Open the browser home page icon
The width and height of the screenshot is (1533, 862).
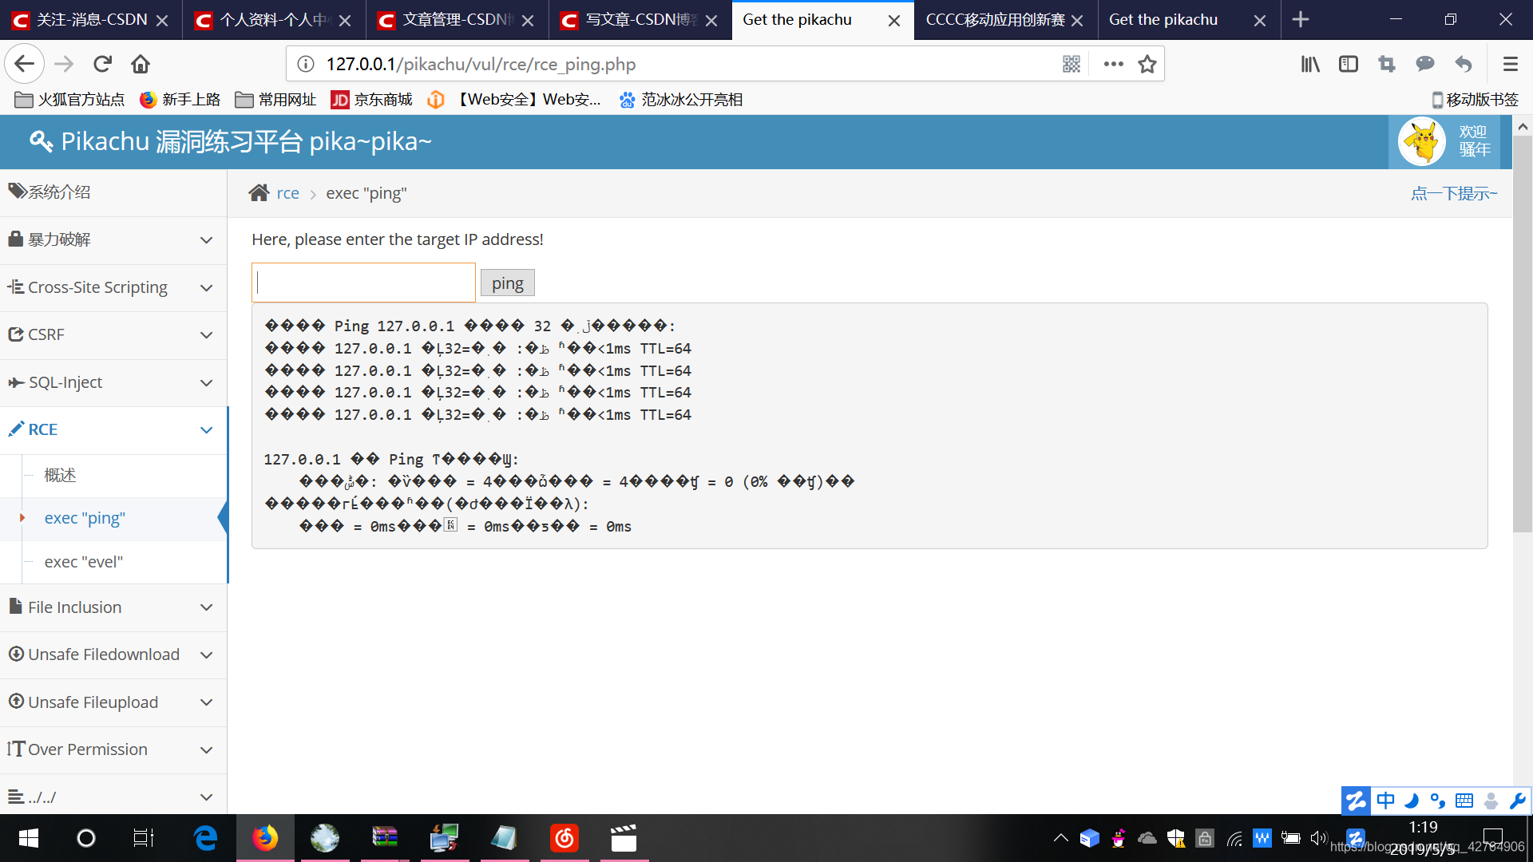[141, 64]
